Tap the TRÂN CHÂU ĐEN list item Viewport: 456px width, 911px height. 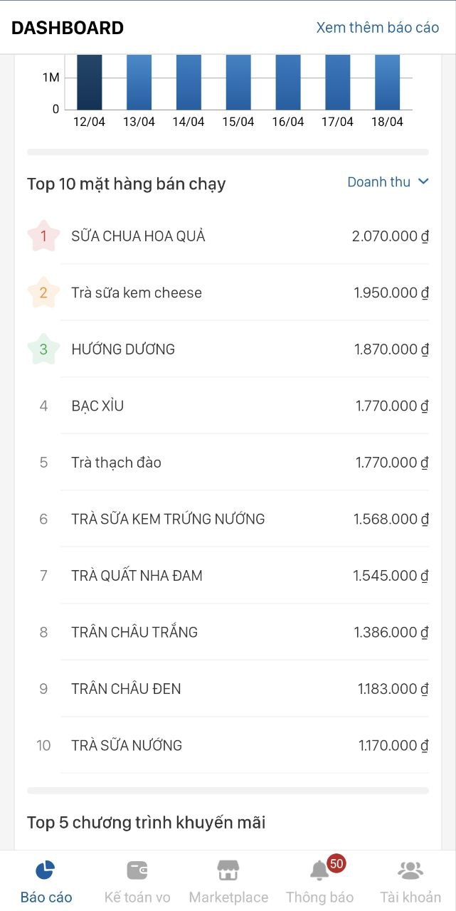[x=126, y=689]
